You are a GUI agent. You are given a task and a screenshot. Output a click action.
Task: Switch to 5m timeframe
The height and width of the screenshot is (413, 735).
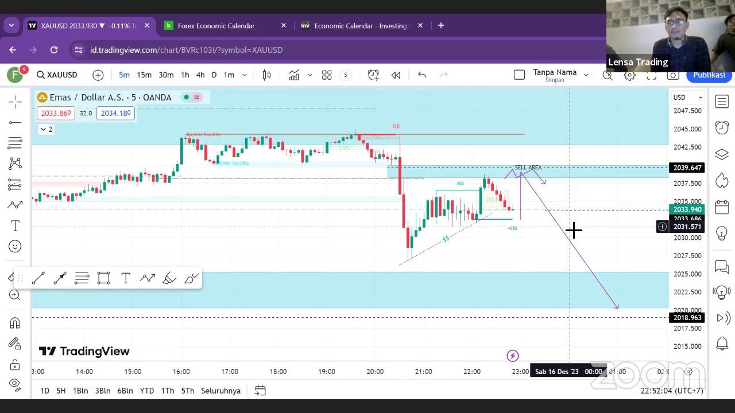[x=124, y=75]
